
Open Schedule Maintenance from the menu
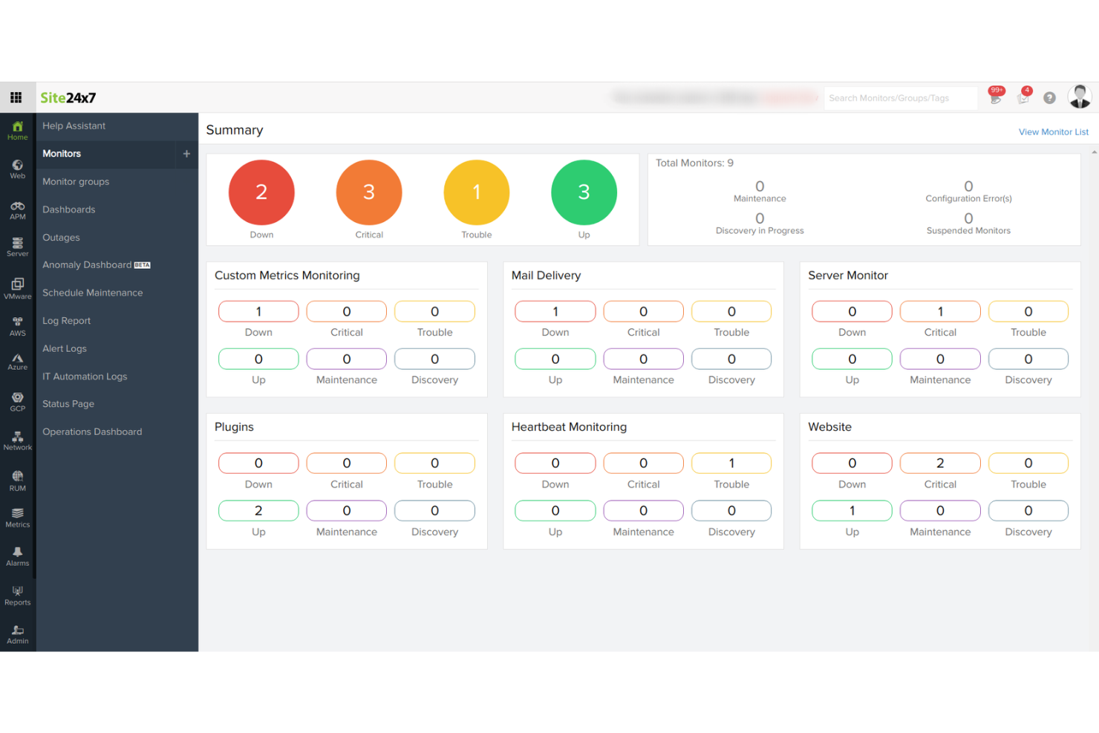click(x=92, y=293)
